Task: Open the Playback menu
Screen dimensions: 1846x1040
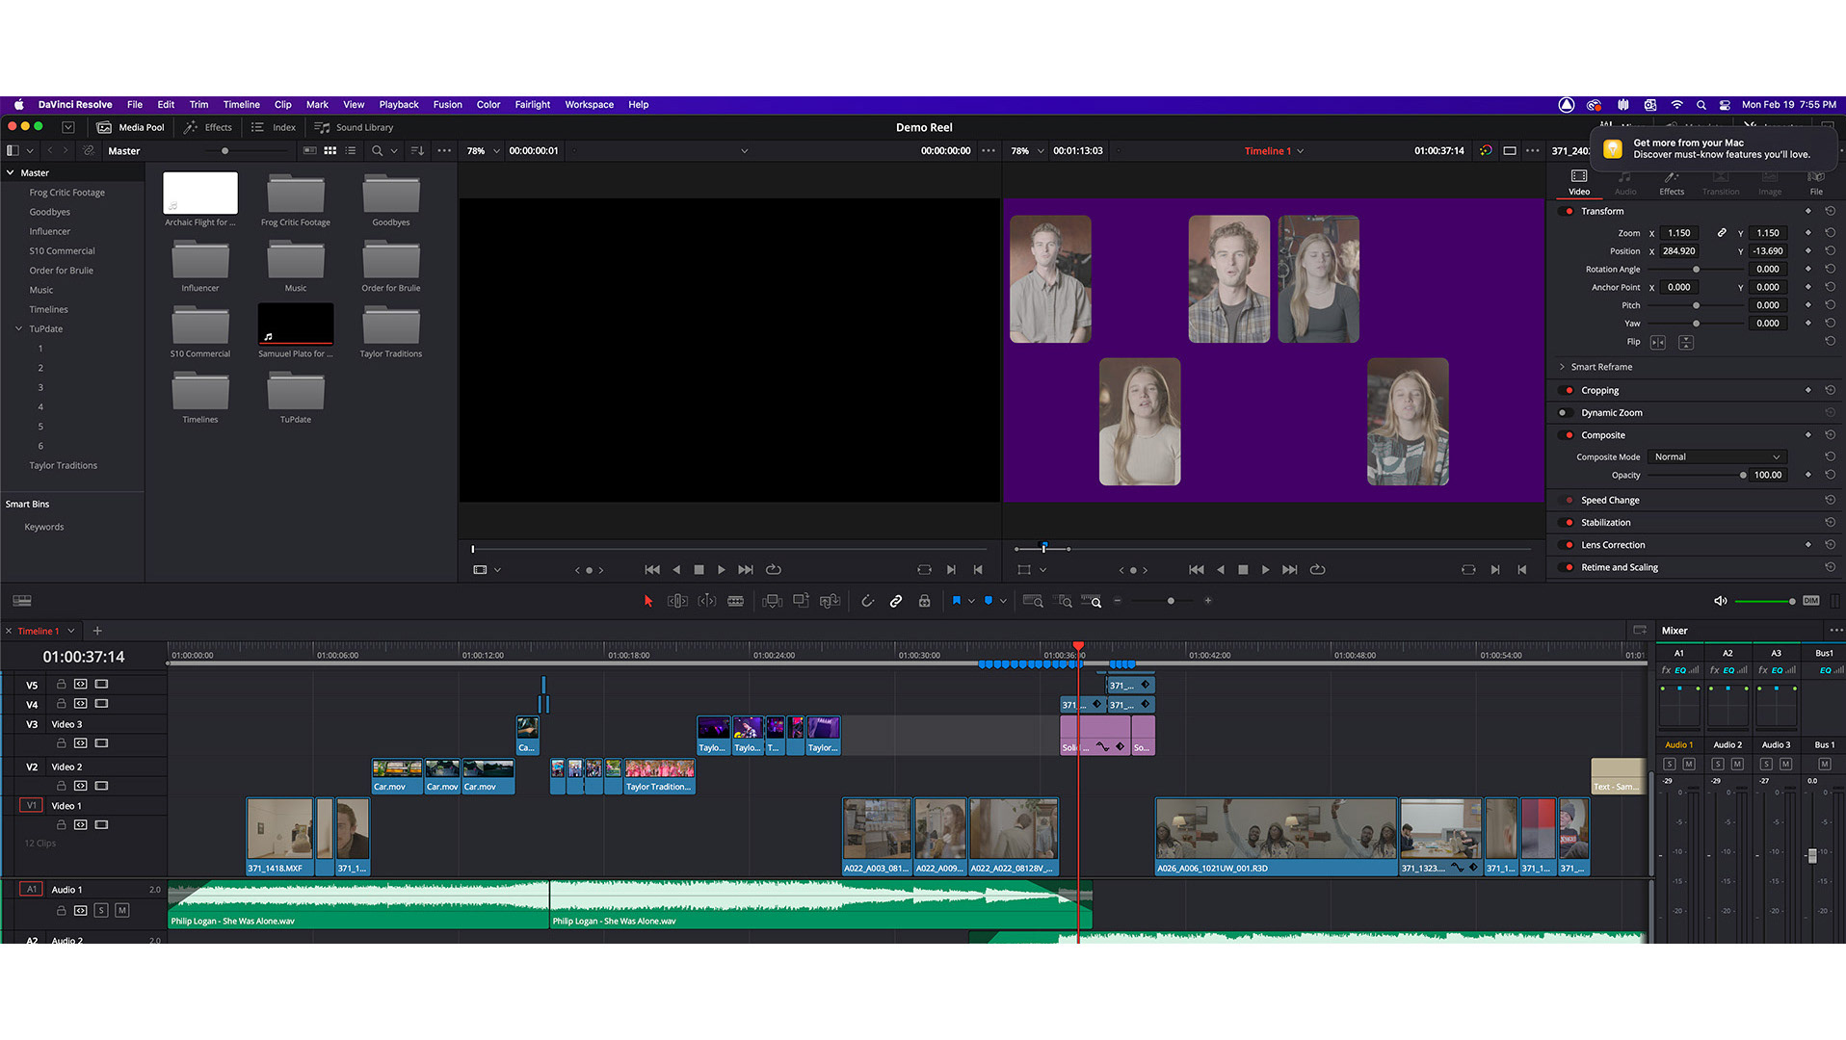Action: point(399,105)
